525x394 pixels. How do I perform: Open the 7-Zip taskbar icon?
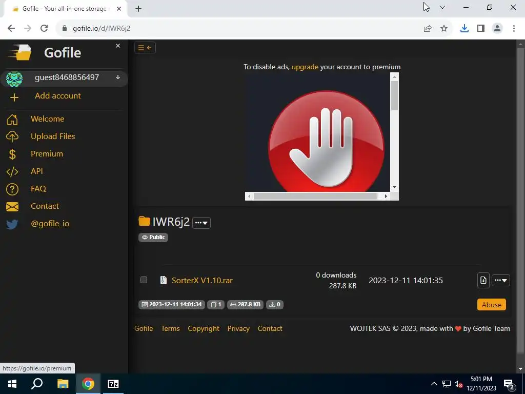(113, 384)
